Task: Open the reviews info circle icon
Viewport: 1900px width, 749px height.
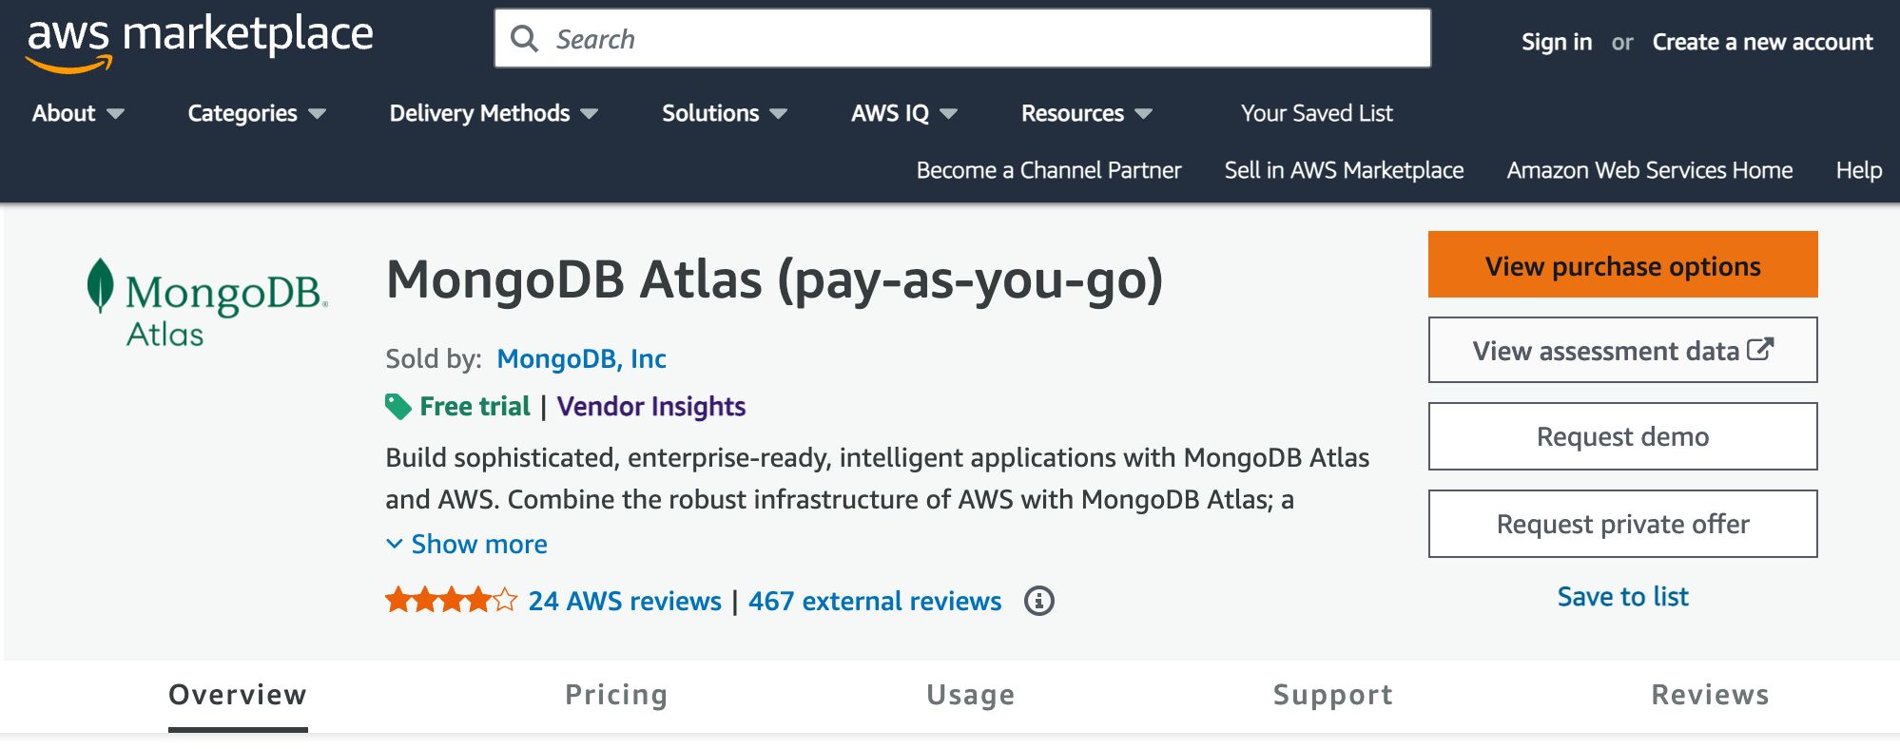Action: (x=1038, y=601)
